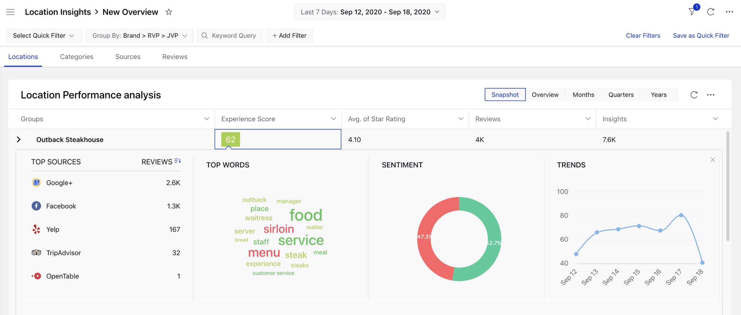
Task: Open Insights column dropdown chevron
Action: (x=715, y=119)
